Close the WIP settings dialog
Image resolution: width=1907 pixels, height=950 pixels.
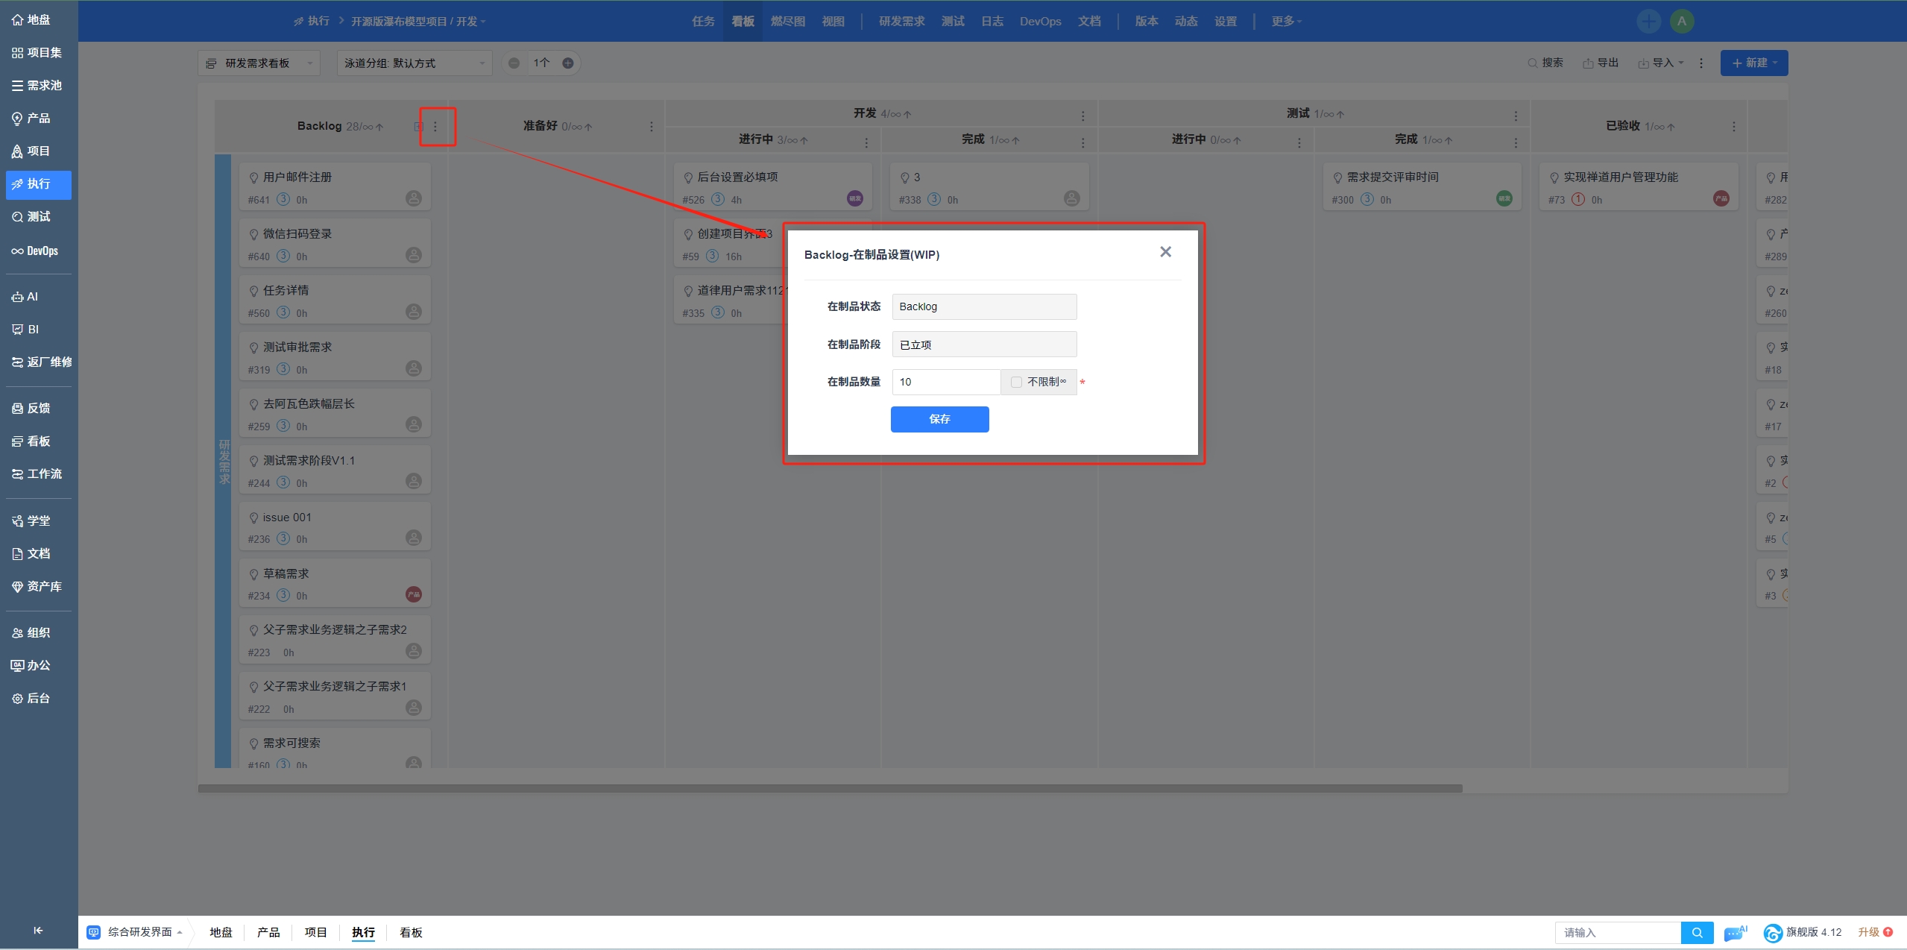[x=1165, y=252]
